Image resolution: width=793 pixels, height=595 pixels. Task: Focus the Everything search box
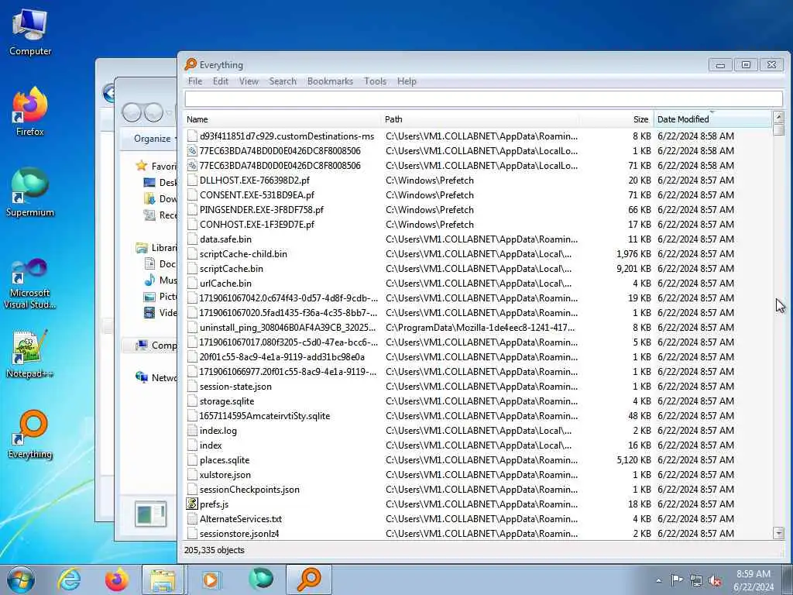point(484,98)
